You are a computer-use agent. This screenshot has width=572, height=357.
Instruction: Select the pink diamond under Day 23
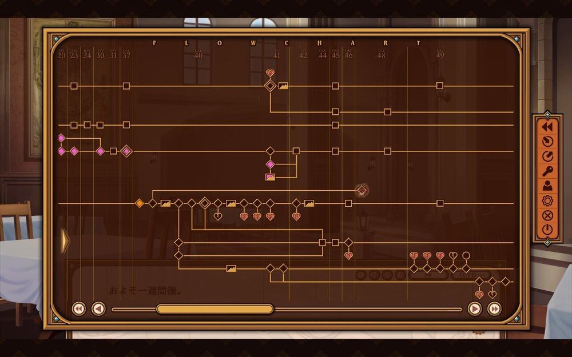(74, 151)
